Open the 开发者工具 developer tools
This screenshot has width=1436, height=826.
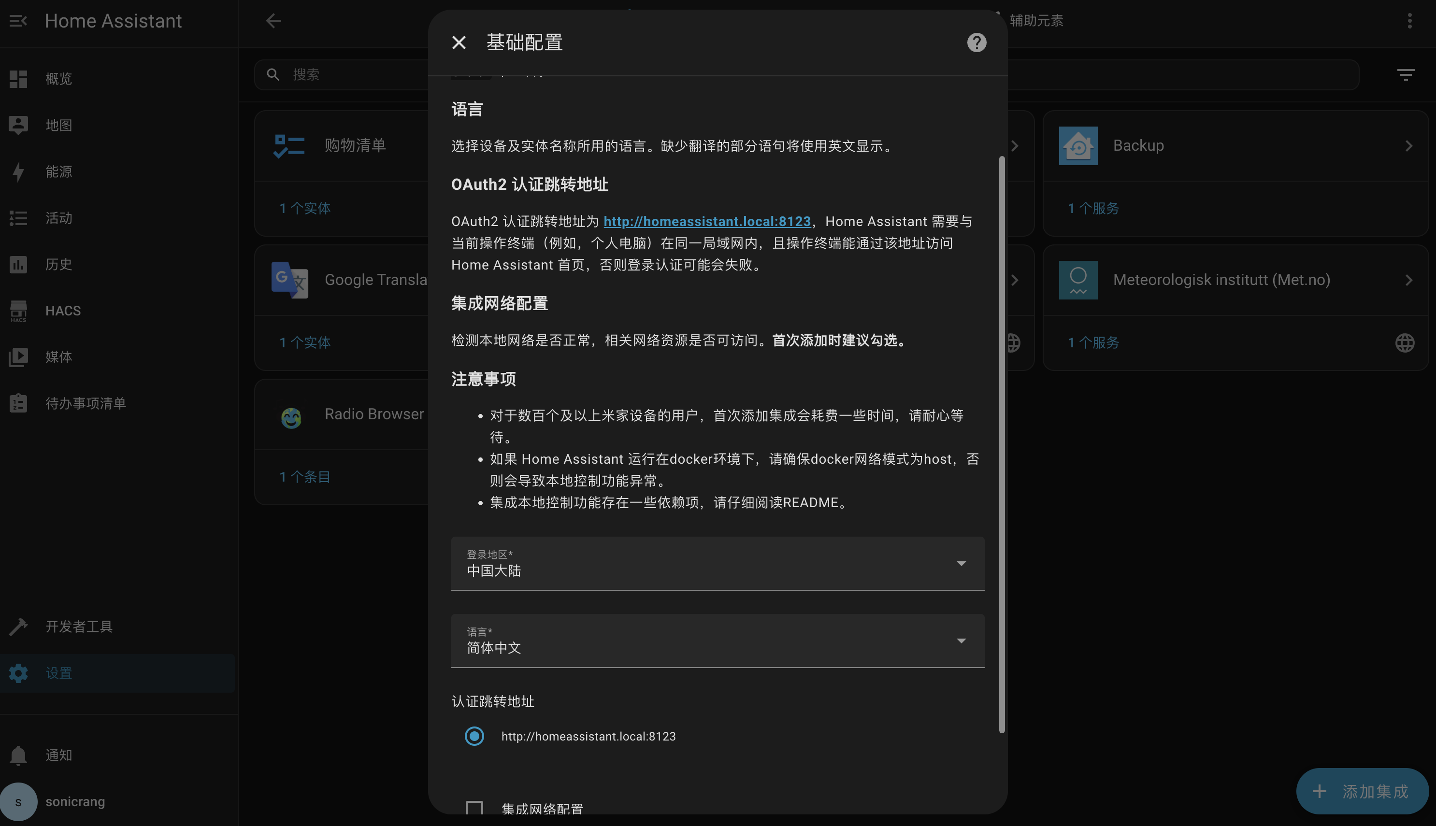(x=79, y=627)
